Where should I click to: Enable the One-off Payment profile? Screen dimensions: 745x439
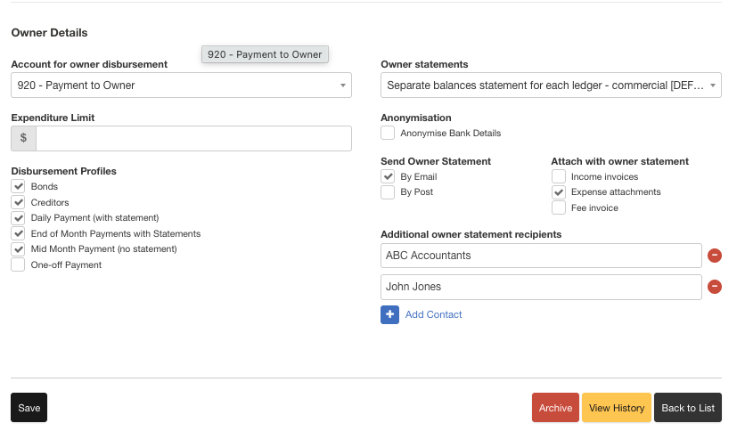coord(18,264)
